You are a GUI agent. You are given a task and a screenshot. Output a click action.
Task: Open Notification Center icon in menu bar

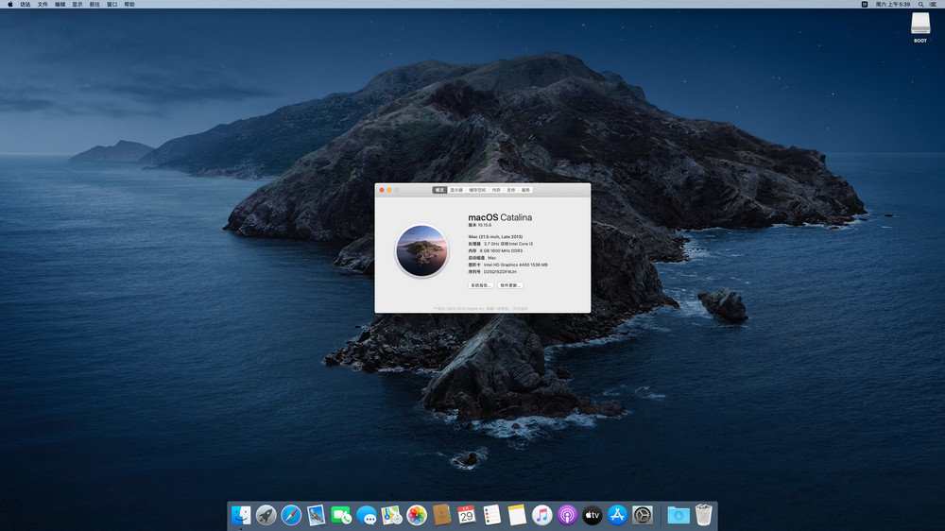pyautogui.click(x=933, y=4)
